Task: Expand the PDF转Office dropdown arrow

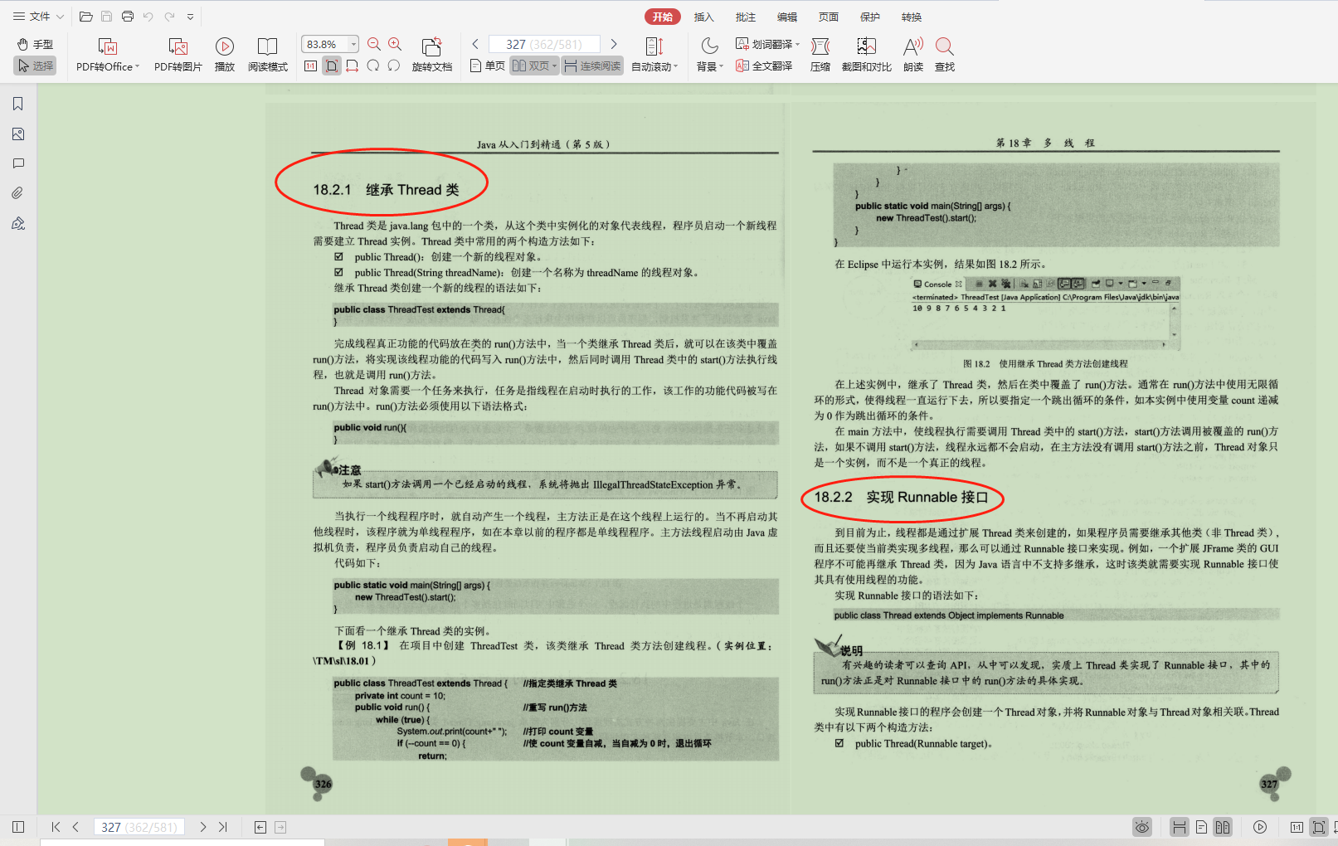Action: pyautogui.click(x=137, y=67)
